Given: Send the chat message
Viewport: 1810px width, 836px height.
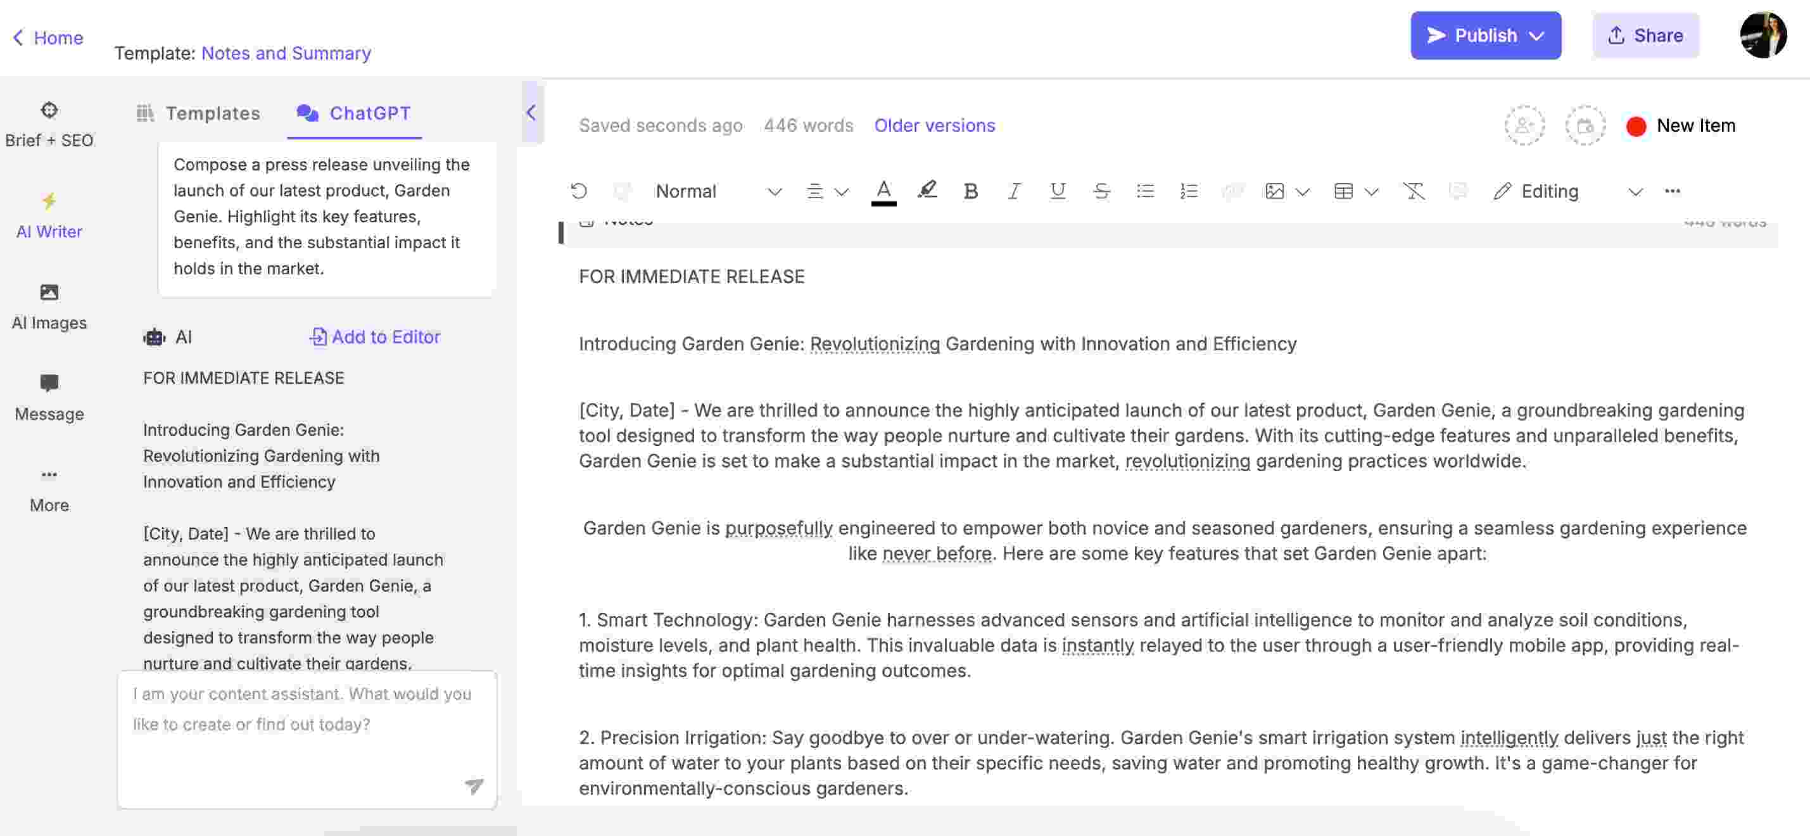Looking at the screenshot, I should pos(474,785).
